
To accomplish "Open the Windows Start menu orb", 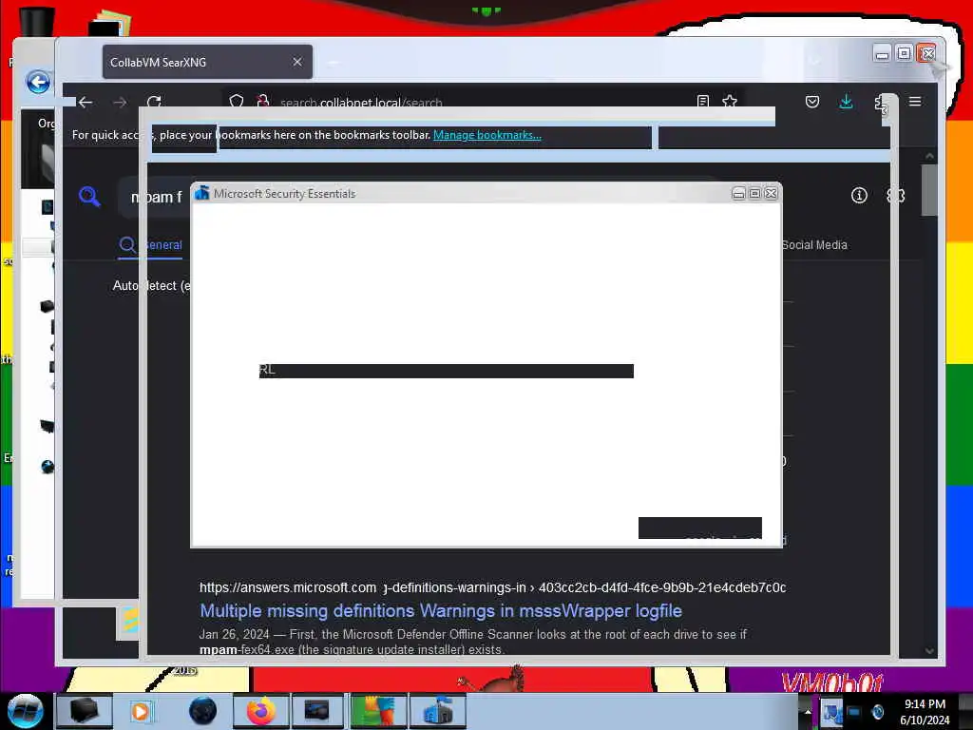I will coord(25,711).
